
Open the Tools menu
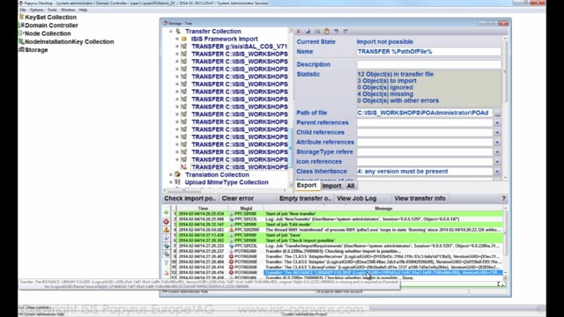pos(52,10)
